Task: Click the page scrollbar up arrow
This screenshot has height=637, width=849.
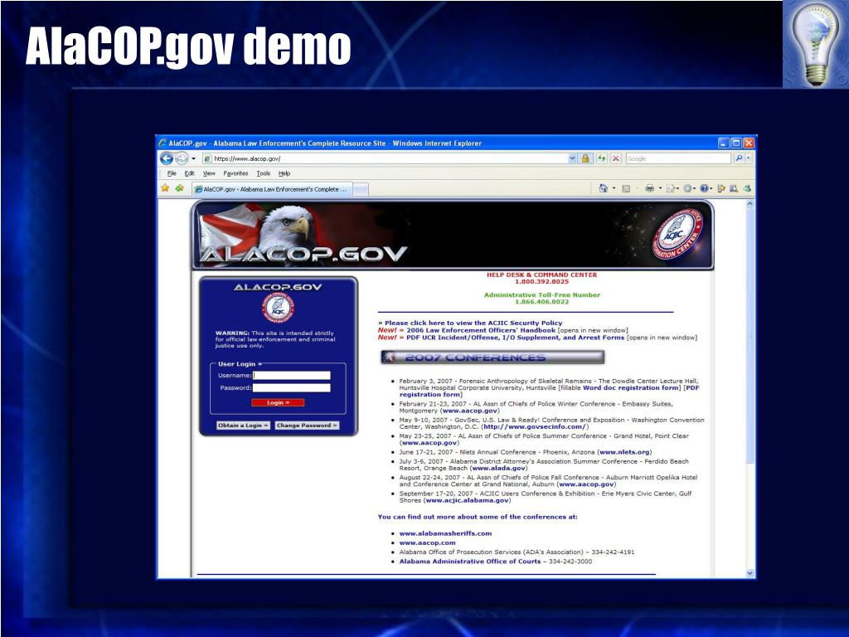Action: point(750,204)
